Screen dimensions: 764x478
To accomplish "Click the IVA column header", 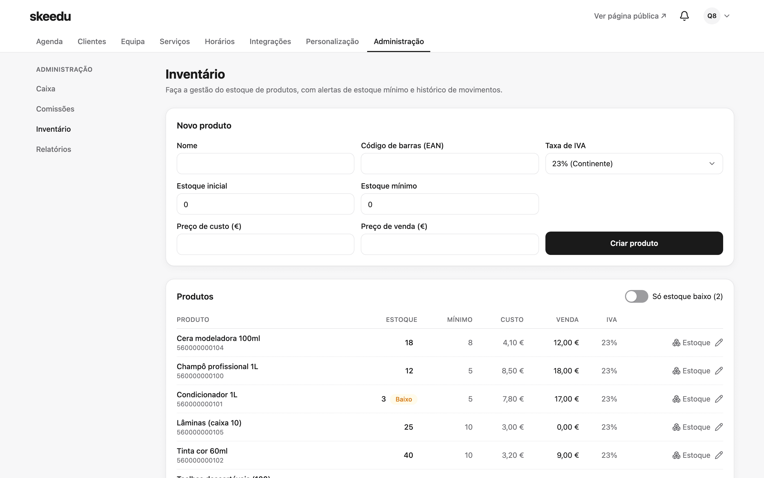I will click(x=611, y=320).
